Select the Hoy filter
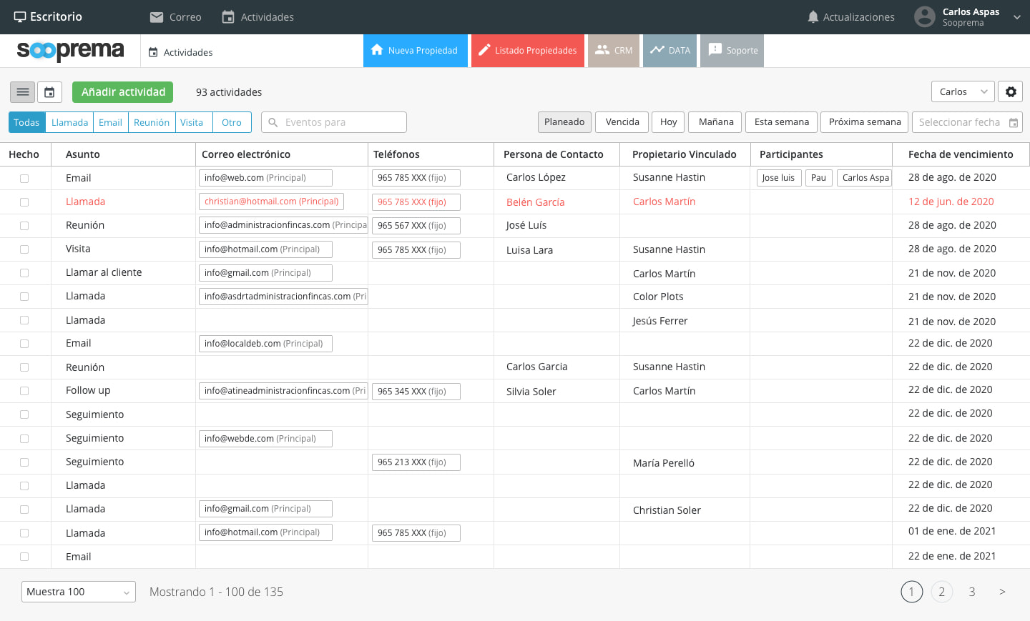This screenshot has height=621, width=1030. (x=668, y=122)
